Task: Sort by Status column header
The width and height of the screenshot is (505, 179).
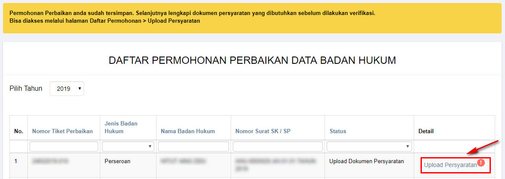Action: (x=338, y=131)
